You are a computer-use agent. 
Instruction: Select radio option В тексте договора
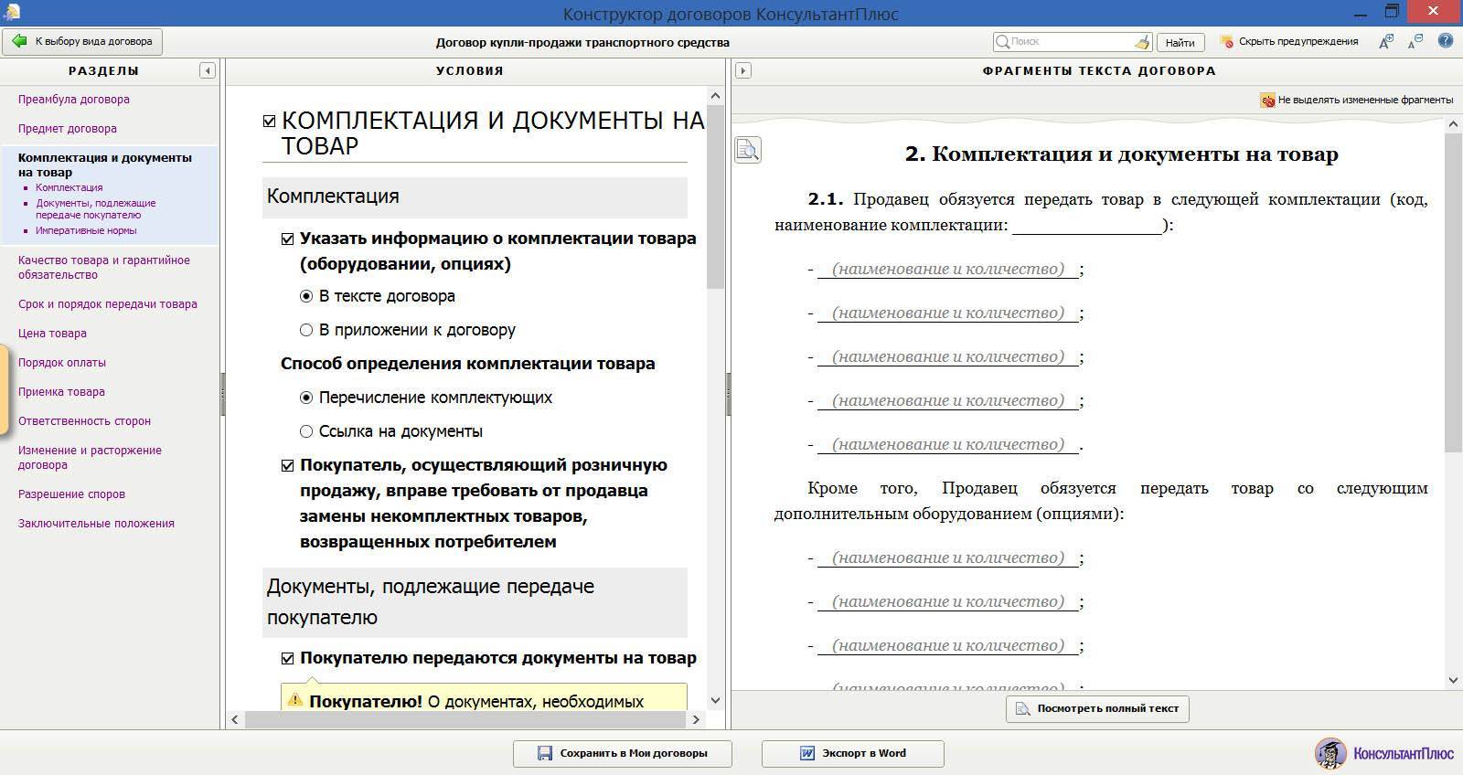tap(306, 296)
